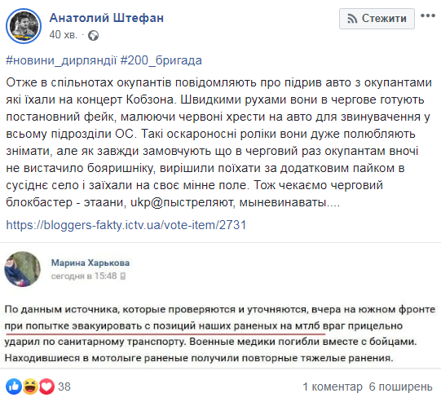The width and height of the screenshot is (441, 402).
Task: Expand the 1 коментар thread
Action: click(x=333, y=387)
